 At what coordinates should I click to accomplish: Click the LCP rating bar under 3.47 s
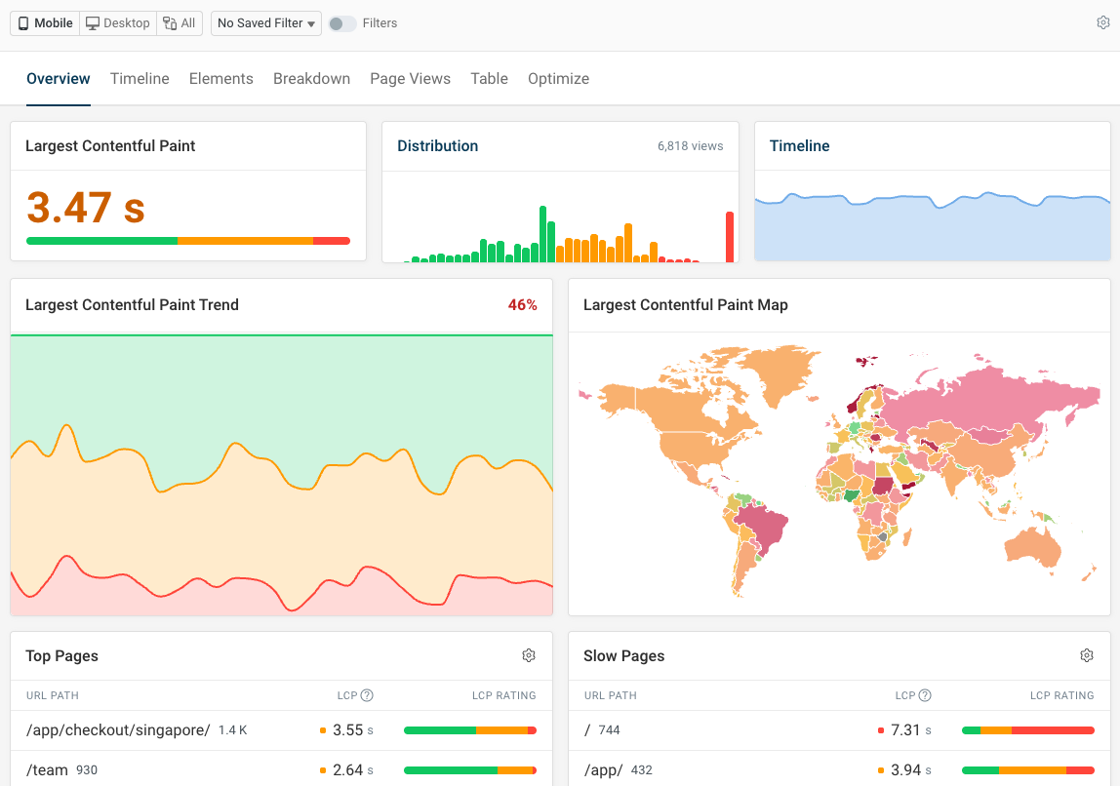click(187, 240)
